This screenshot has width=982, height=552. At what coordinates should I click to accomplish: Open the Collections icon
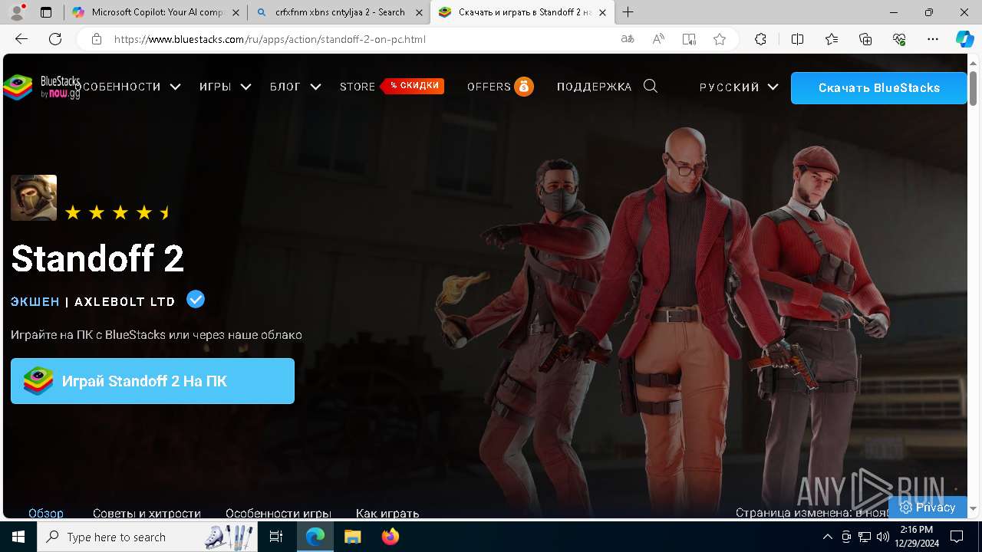(865, 39)
